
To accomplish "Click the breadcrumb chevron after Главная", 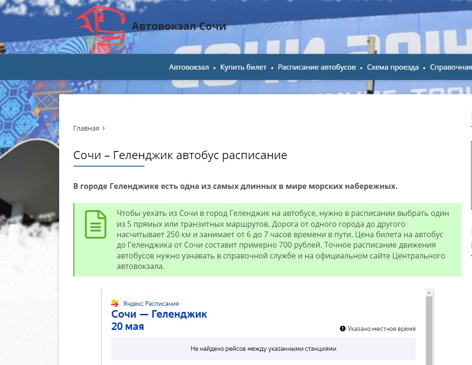I will (x=104, y=128).
